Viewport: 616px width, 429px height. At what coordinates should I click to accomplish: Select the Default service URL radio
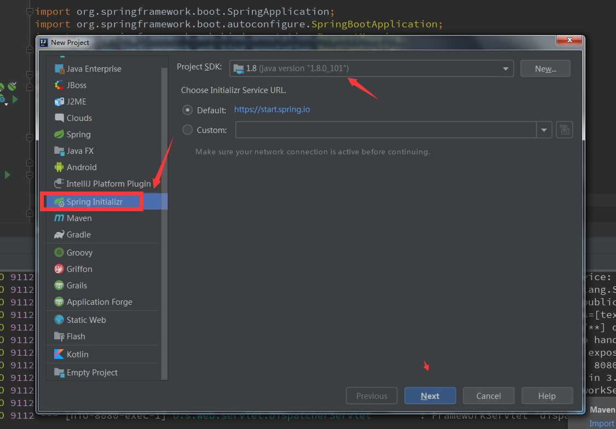click(188, 110)
